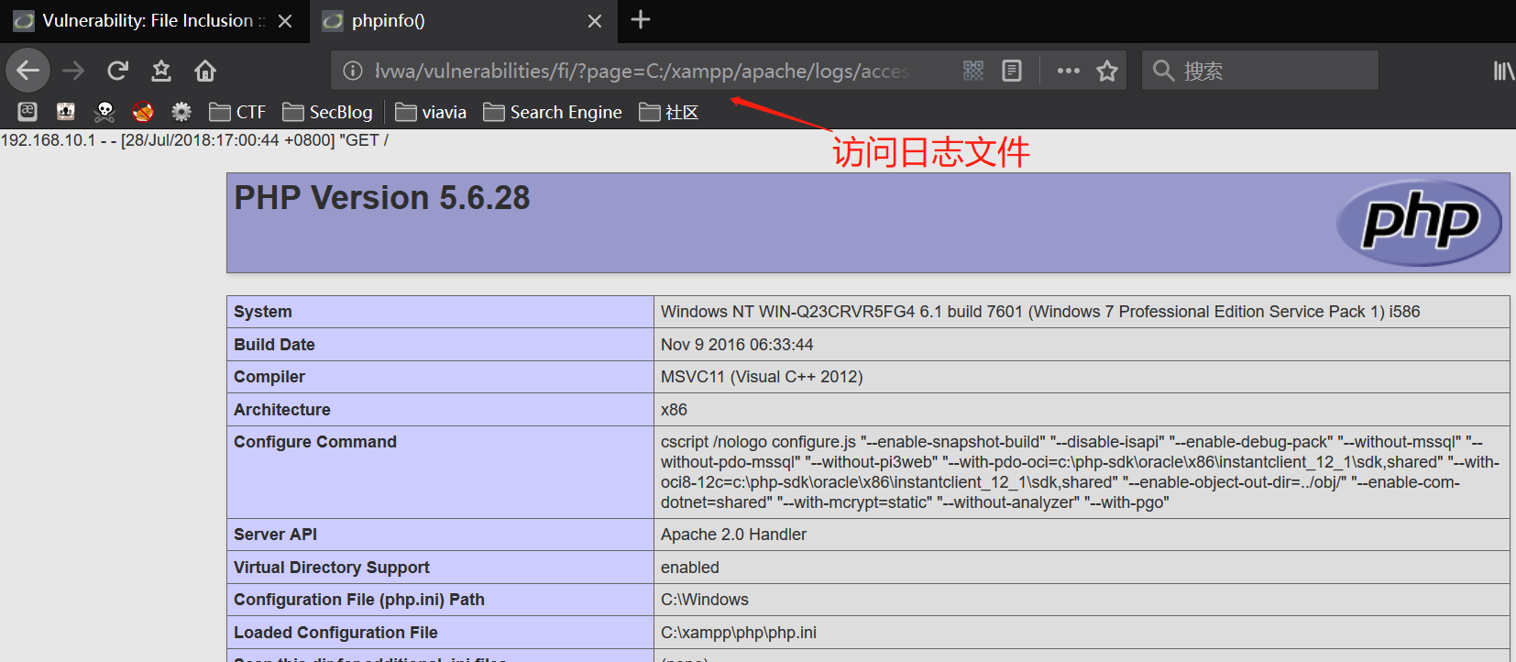Open the Search Engine bookmark folder
The height and width of the screenshot is (662, 1516).
click(x=553, y=112)
